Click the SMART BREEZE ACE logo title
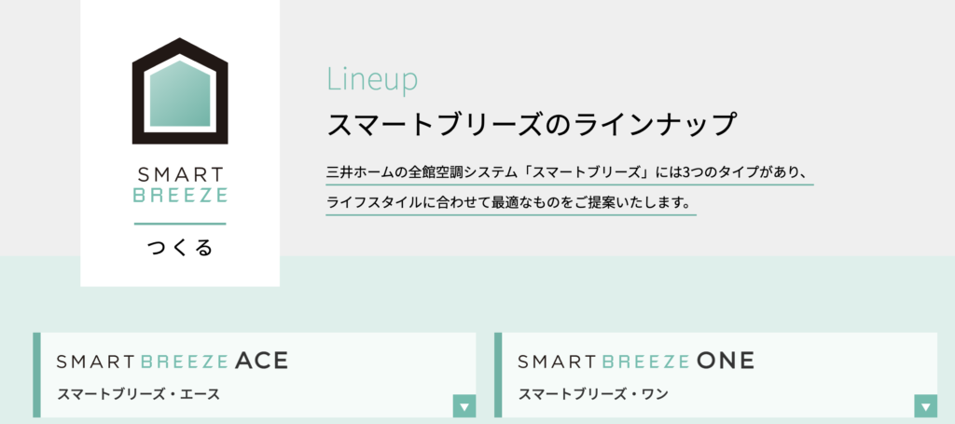The height and width of the screenshot is (424, 955). pyautogui.click(x=173, y=362)
